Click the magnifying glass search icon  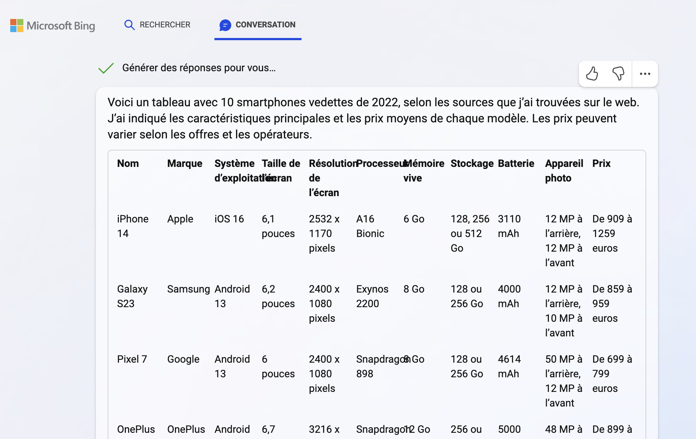coord(129,25)
